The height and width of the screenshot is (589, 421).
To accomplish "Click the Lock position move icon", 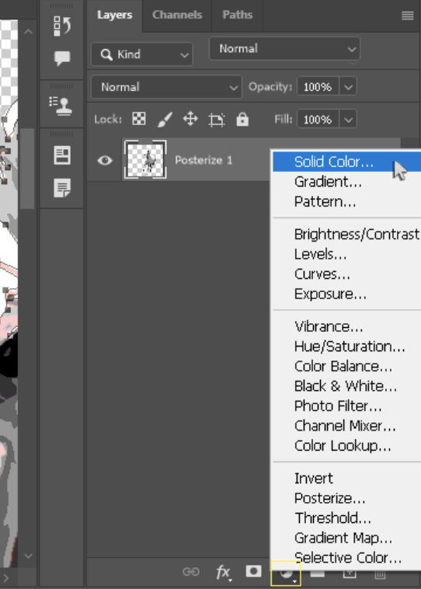I will pos(190,119).
